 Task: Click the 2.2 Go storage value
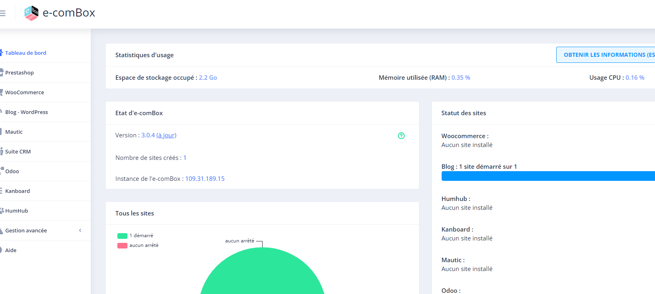[208, 78]
